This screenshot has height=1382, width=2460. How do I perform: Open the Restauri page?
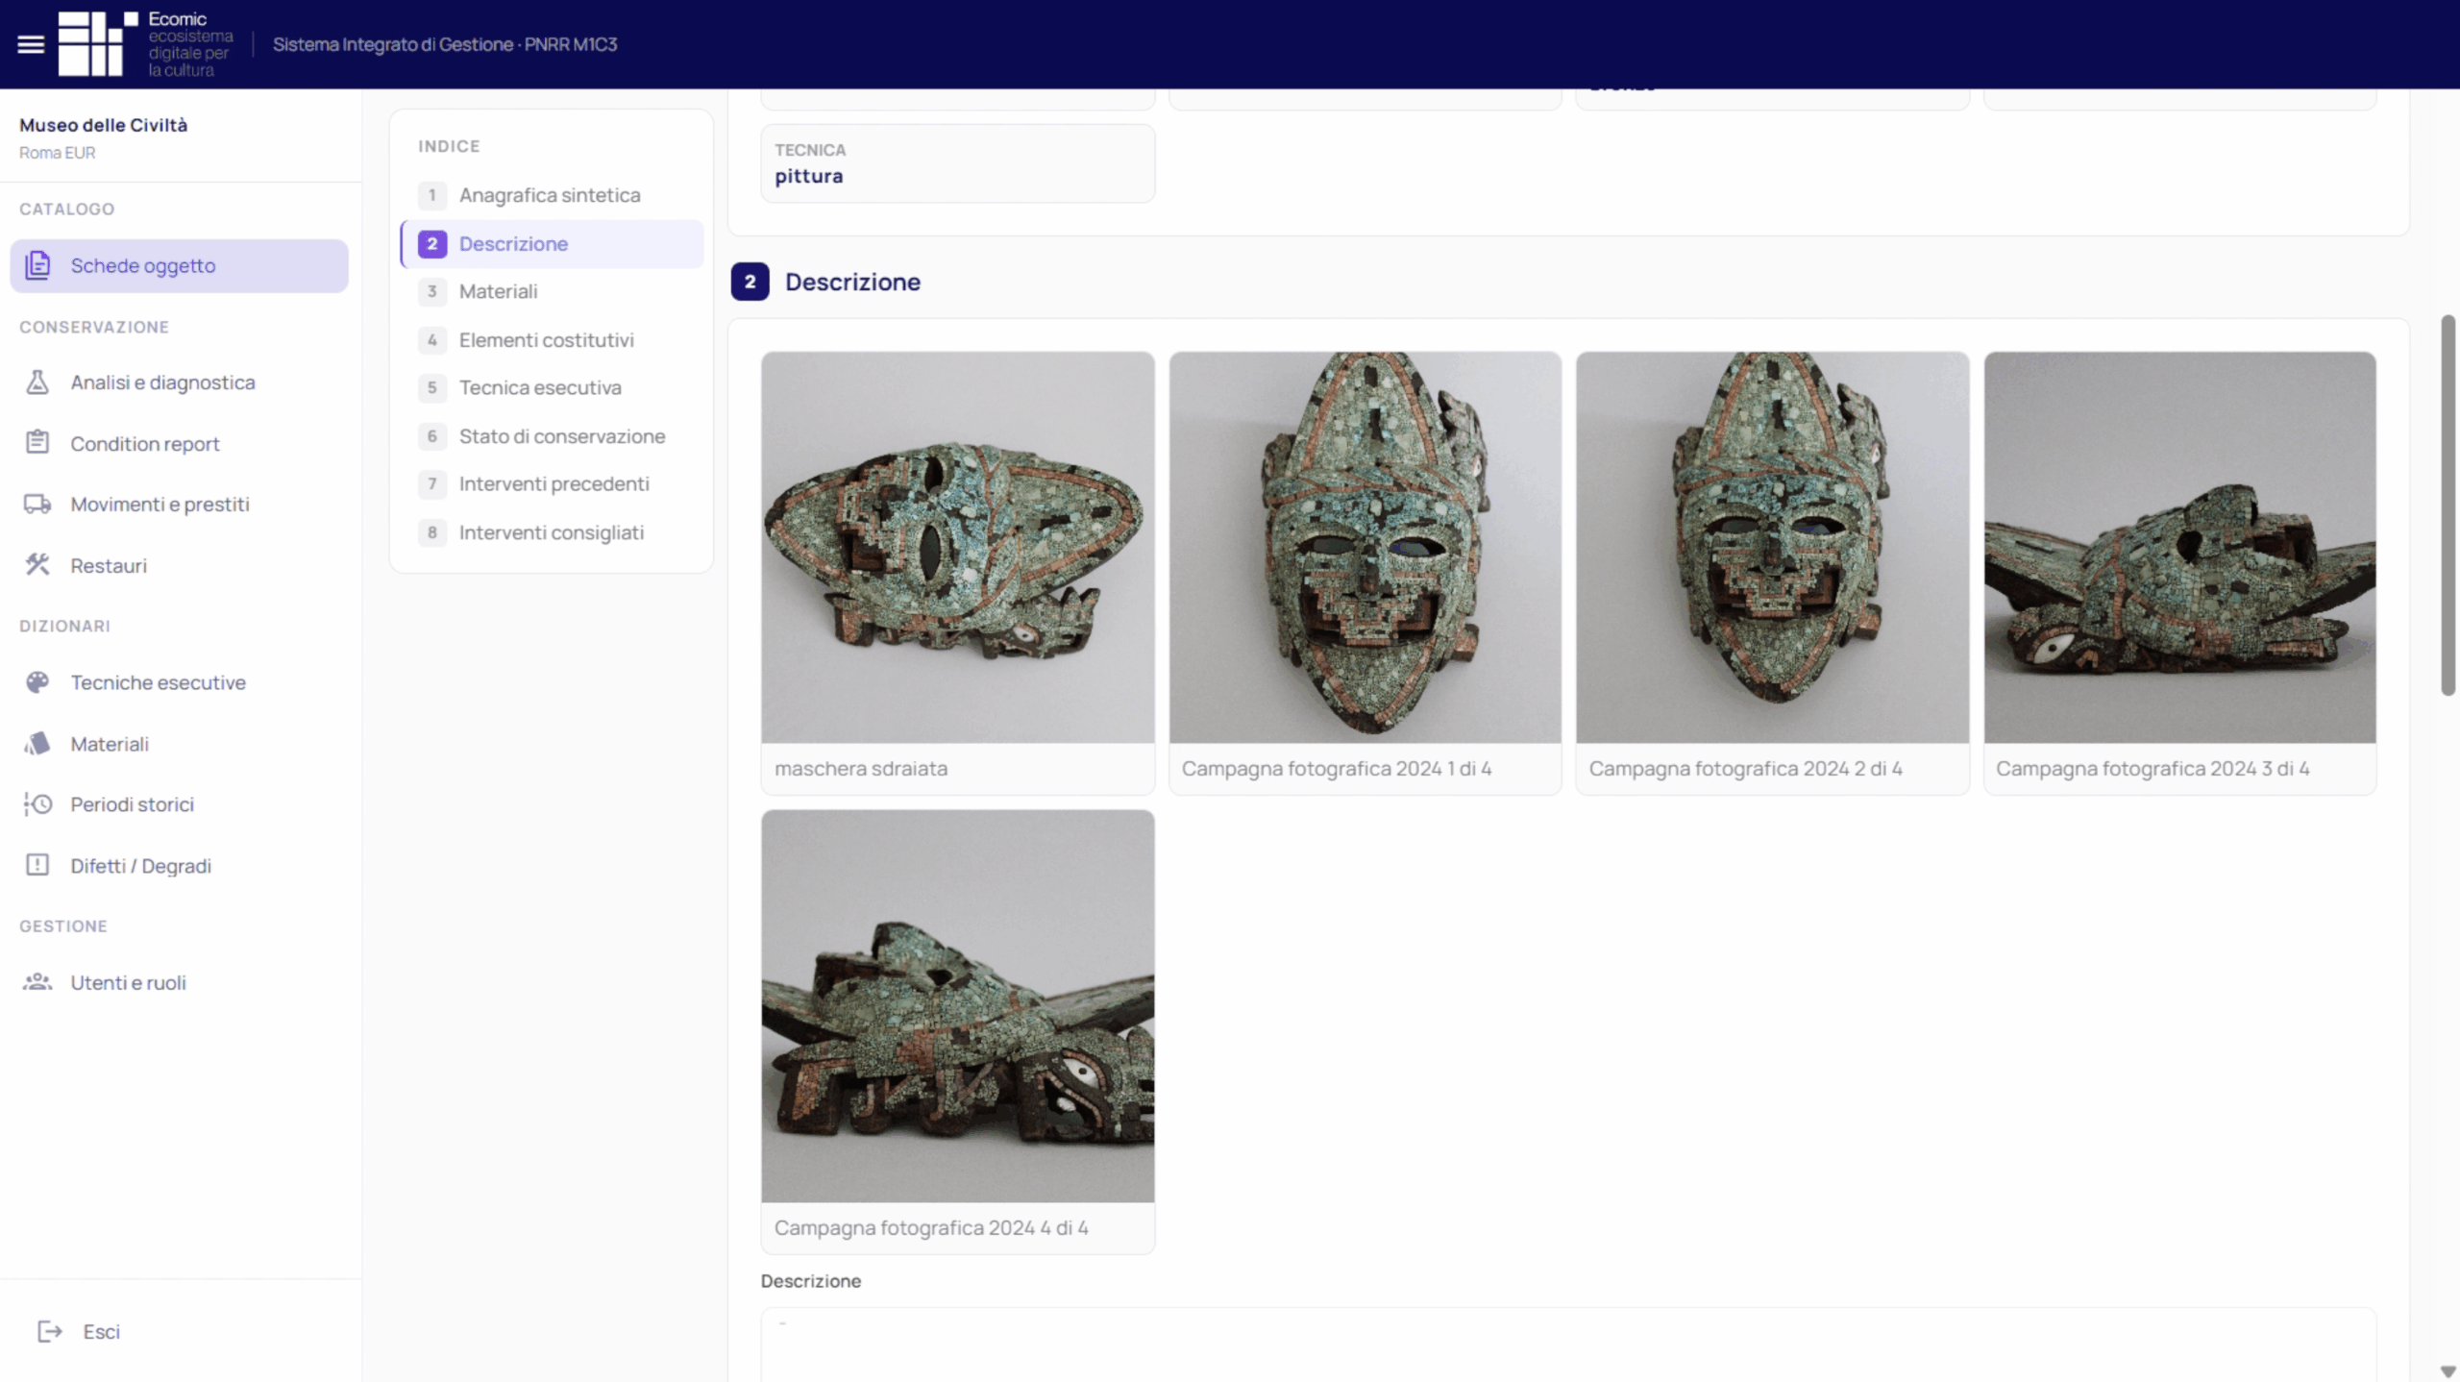179,565
